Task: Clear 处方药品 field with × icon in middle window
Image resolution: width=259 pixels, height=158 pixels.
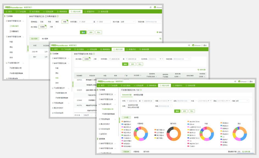Action: click(x=160, y=59)
